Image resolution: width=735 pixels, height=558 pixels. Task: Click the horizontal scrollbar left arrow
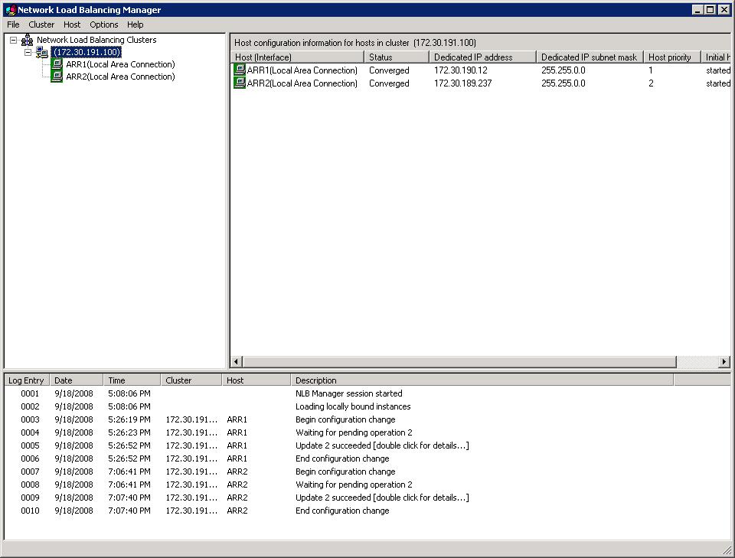237,361
